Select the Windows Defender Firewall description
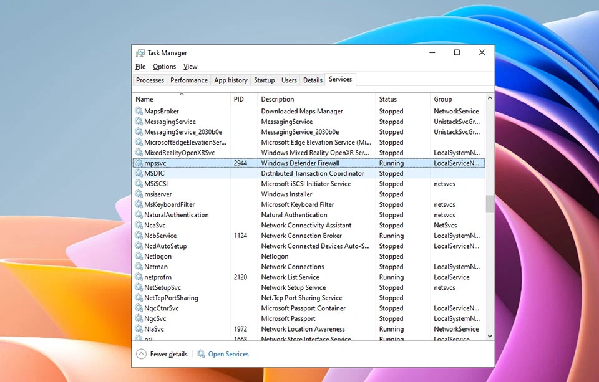Image resolution: width=599 pixels, height=382 pixels. pyautogui.click(x=300, y=163)
